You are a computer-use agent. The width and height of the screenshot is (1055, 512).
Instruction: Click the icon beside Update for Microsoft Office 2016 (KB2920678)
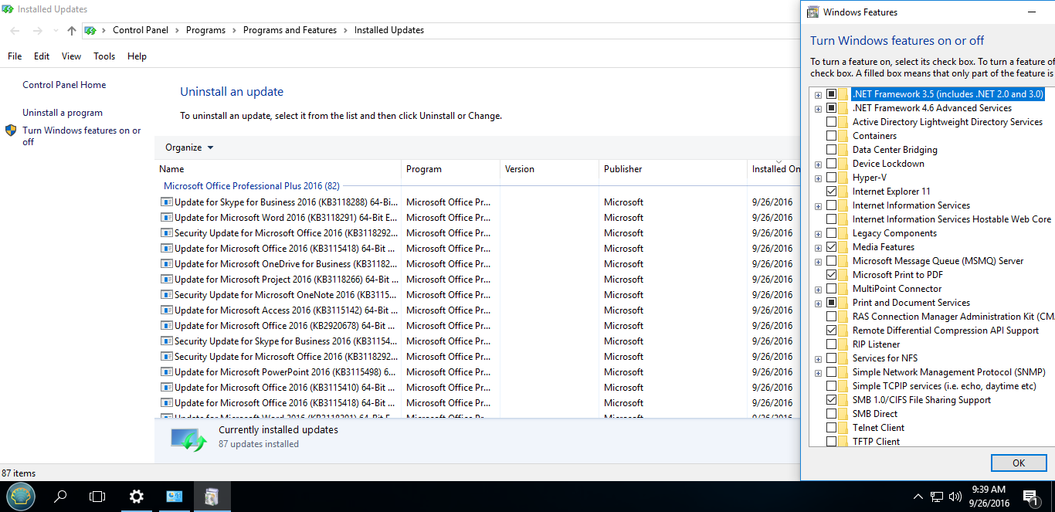tap(167, 326)
